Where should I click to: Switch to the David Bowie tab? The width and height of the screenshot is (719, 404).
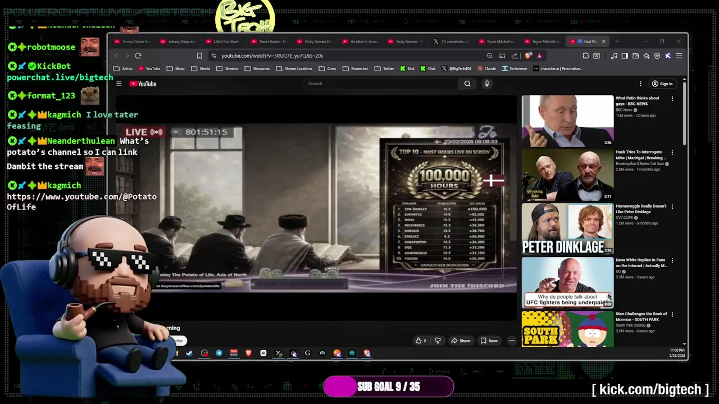tap(269, 42)
